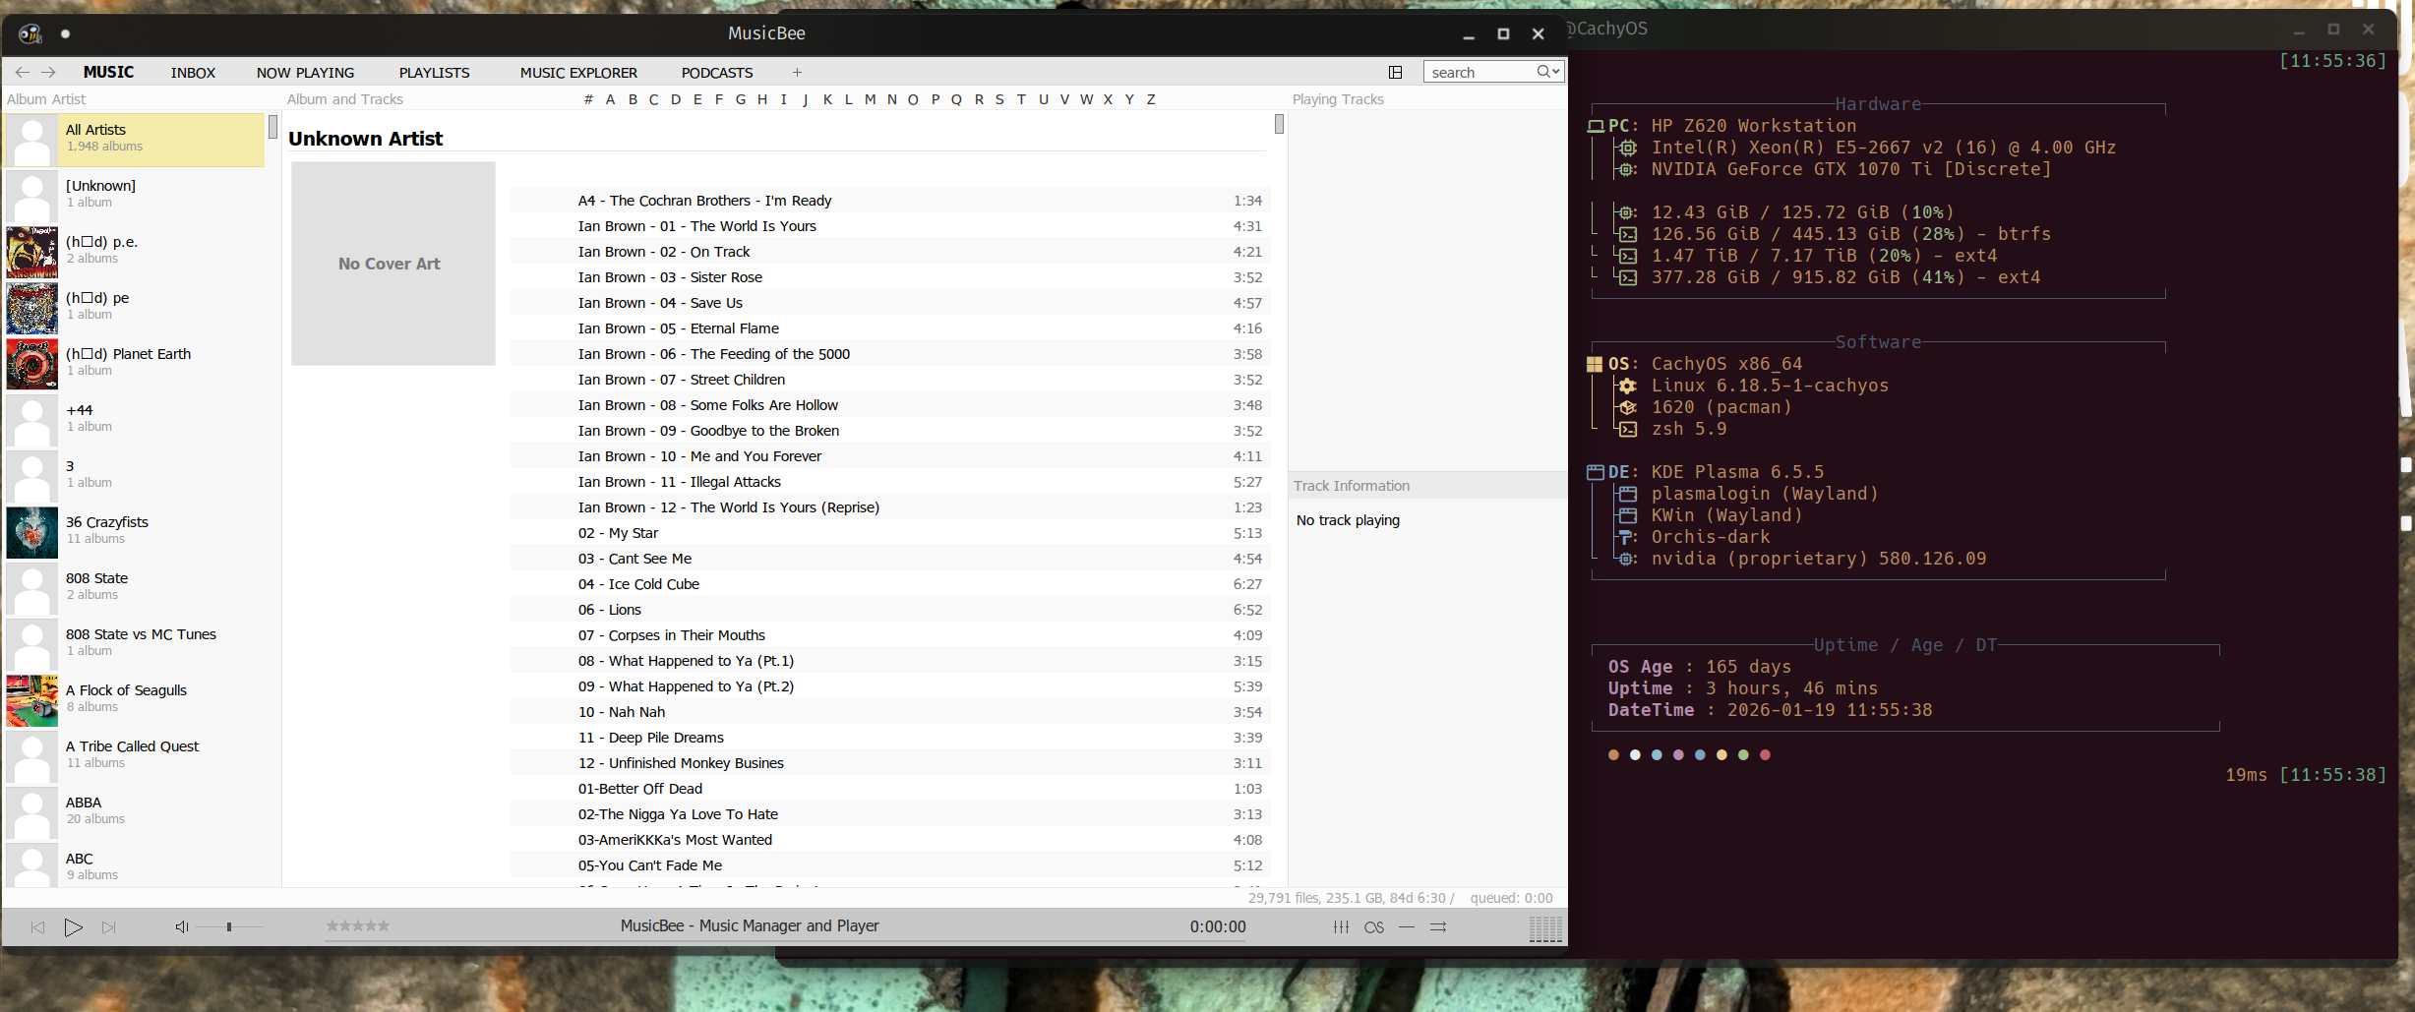
Task: Open the PODCASTS tab
Action: pyautogui.click(x=717, y=73)
